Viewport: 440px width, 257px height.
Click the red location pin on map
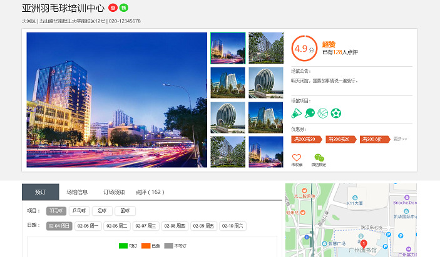click(x=364, y=244)
